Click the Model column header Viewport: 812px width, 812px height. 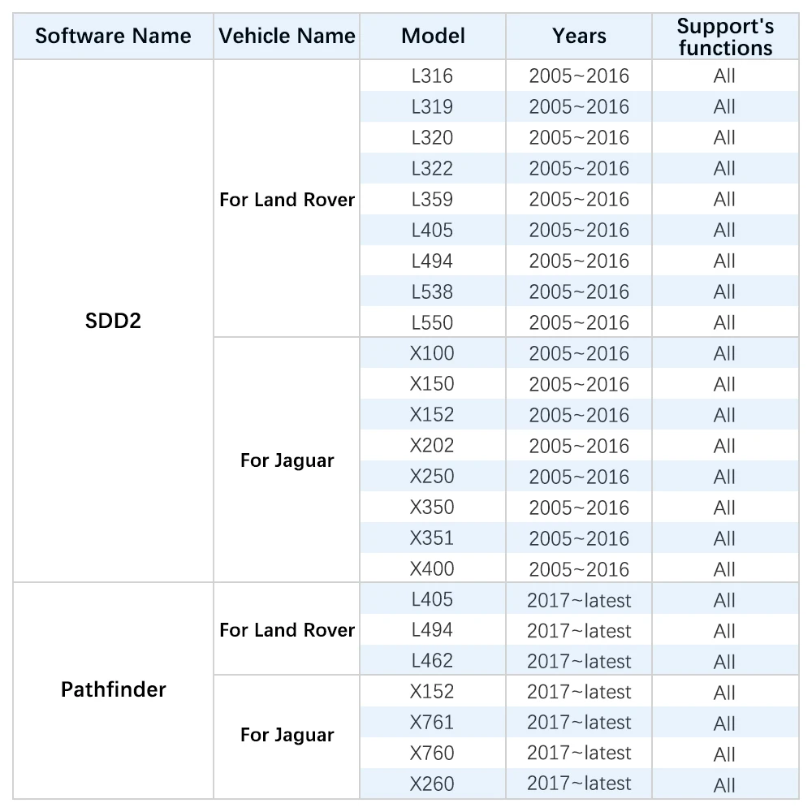pos(433,37)
